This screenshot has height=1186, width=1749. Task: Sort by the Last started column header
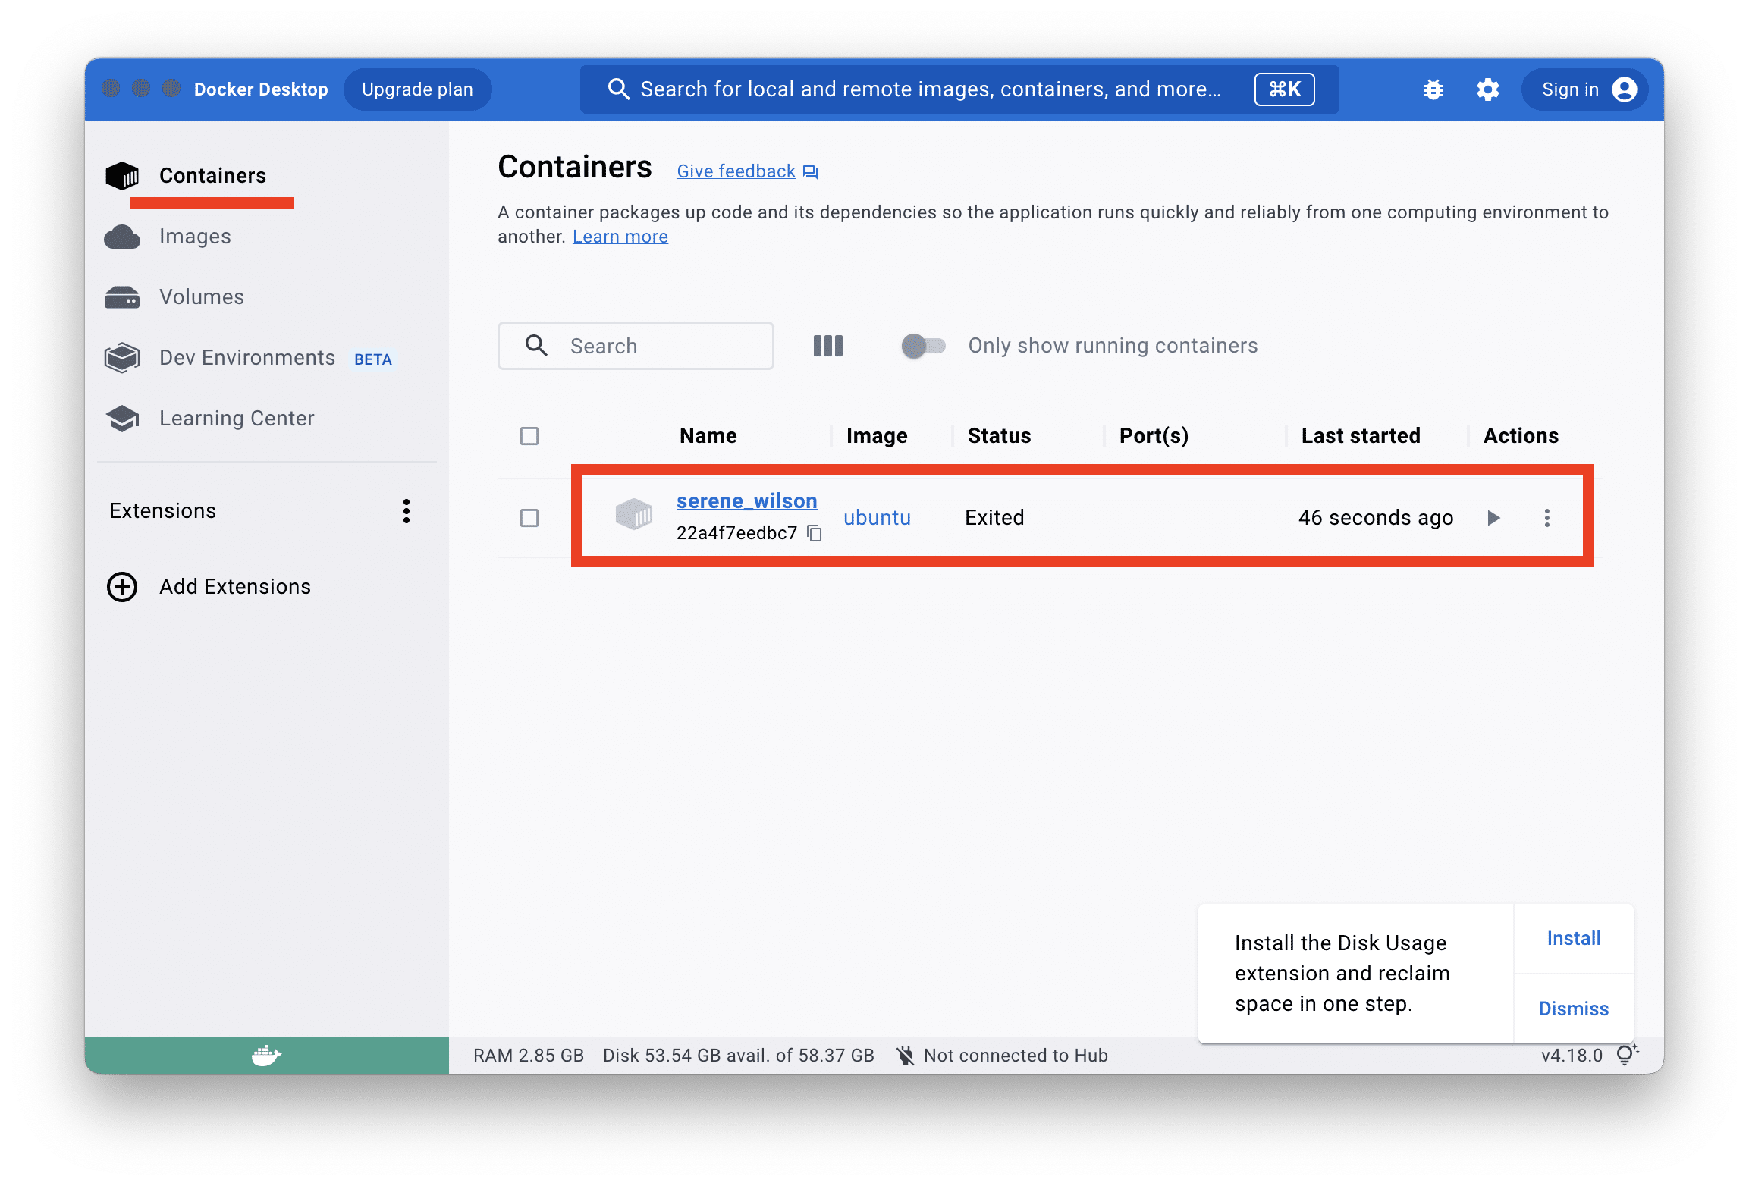tap(1361, 436)
